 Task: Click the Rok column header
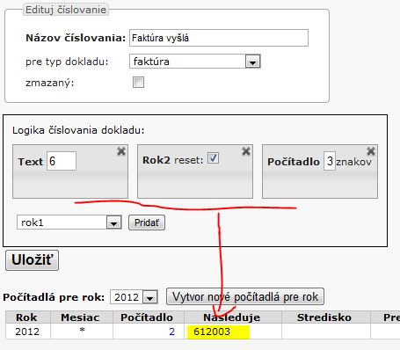(x=26, y=317)
